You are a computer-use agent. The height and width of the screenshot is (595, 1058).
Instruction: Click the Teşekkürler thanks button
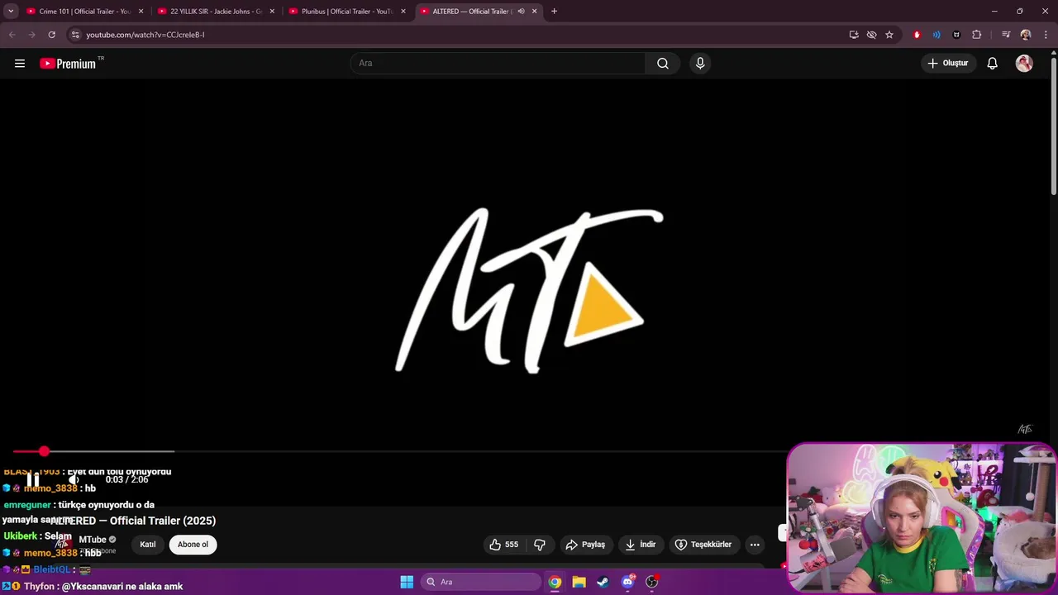703,545
